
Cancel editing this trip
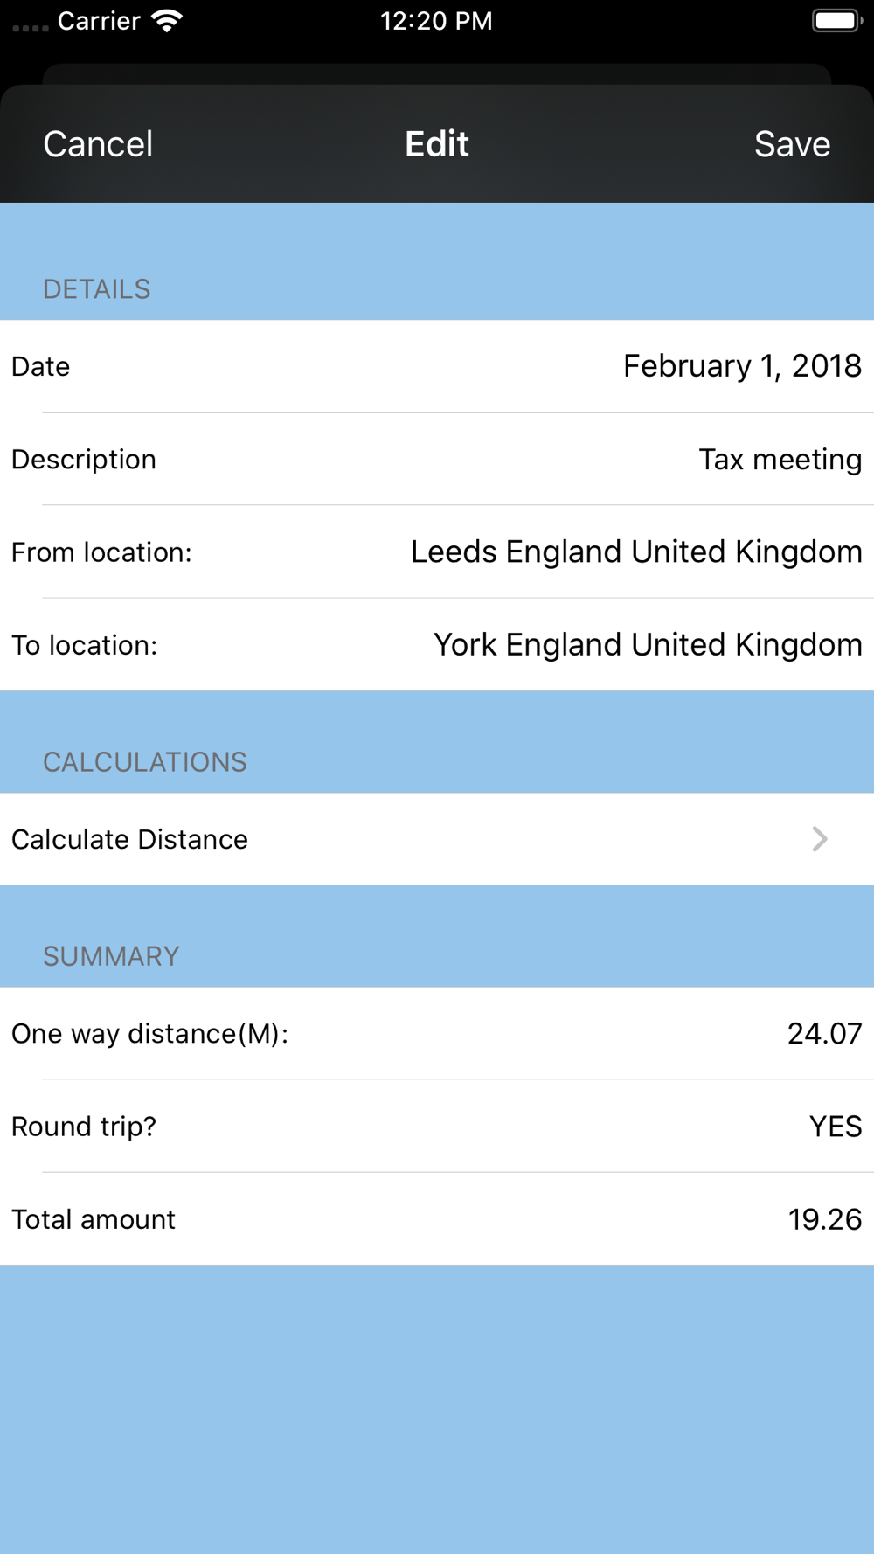coord(98,144)
